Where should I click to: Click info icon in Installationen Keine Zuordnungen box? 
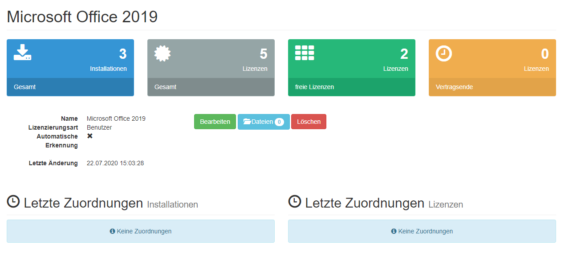pos(113,231)
